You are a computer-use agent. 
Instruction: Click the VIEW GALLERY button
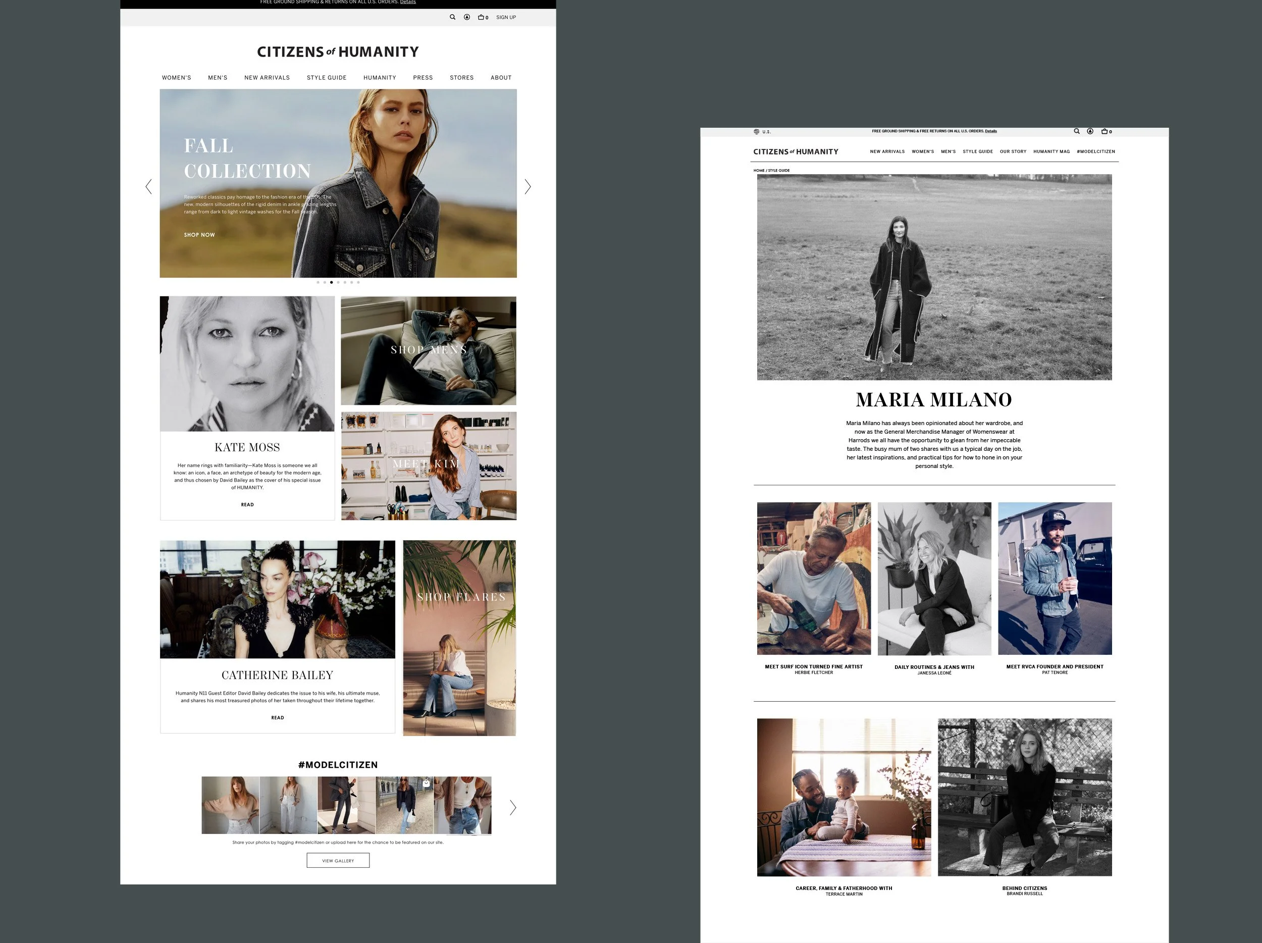(x=338, y=860)
